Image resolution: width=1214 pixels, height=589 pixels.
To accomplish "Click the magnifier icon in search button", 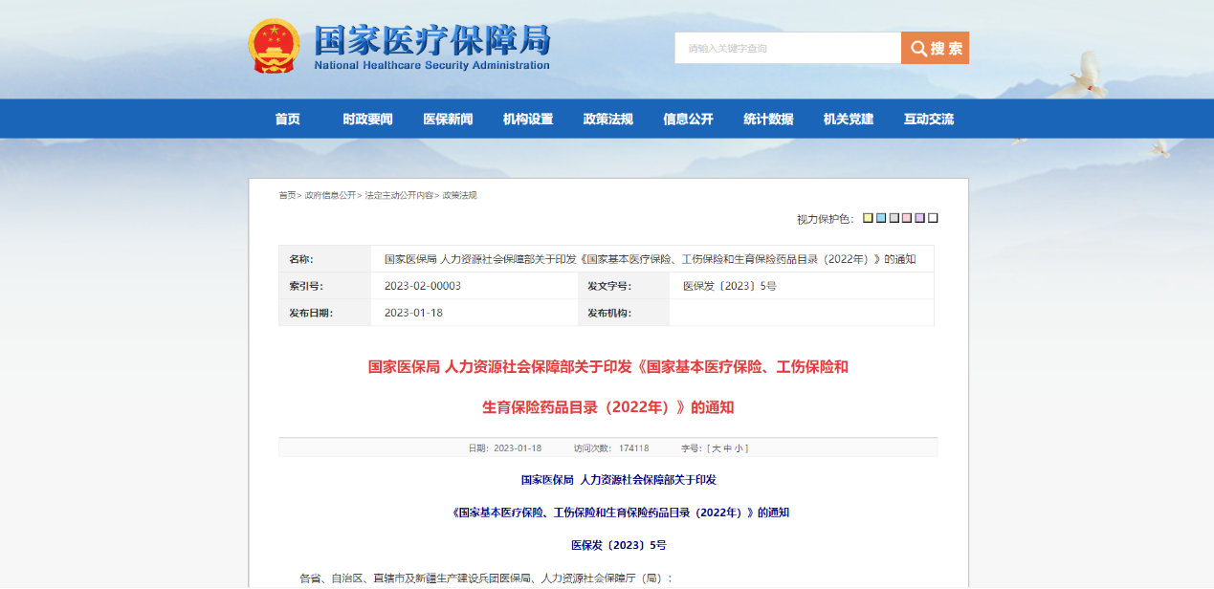I will click(917, 49).
